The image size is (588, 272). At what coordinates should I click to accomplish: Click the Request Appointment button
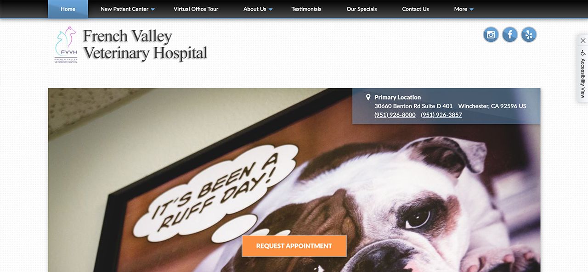294,246
